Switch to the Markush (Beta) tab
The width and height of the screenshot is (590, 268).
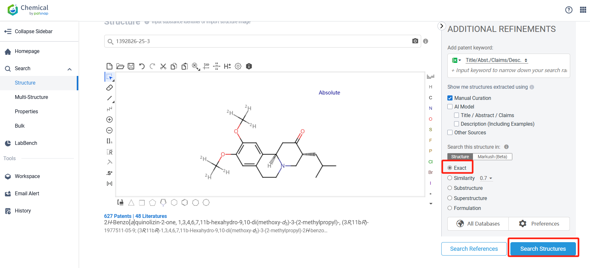492,157
